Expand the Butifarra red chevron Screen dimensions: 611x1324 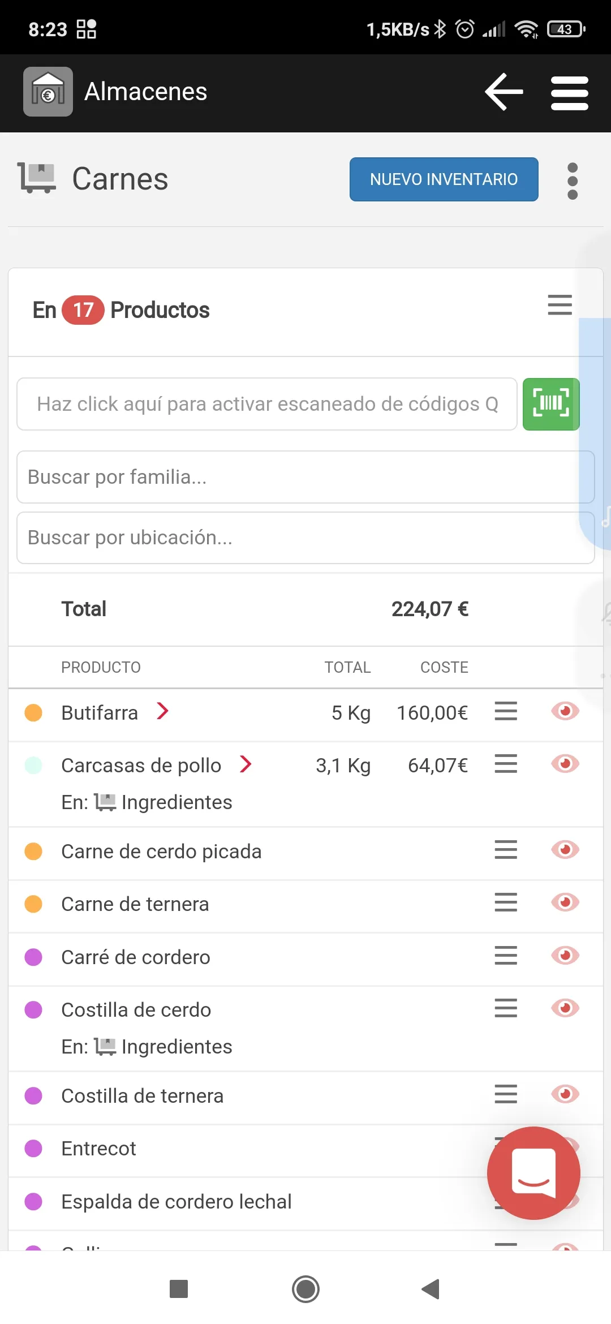click(162, 711)
